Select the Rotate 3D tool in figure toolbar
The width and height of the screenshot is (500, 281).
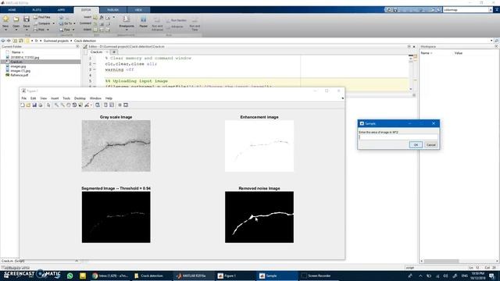pyautogui.click(x=74, y=105)
